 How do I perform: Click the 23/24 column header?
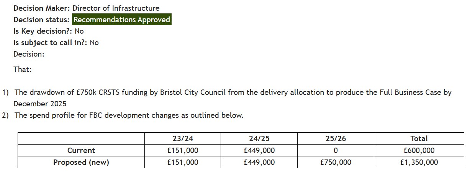tap(183, 138)
